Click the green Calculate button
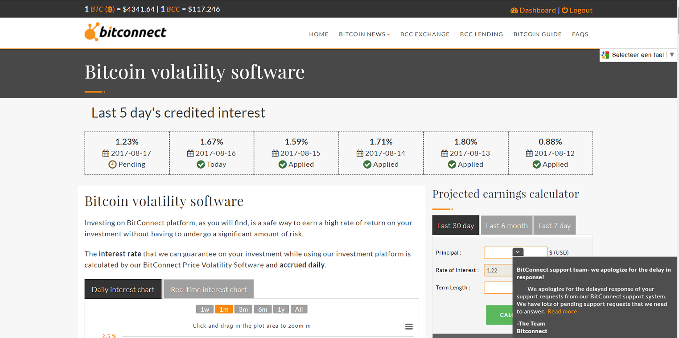The image size is (679, 338). click(x=499, y=315)
